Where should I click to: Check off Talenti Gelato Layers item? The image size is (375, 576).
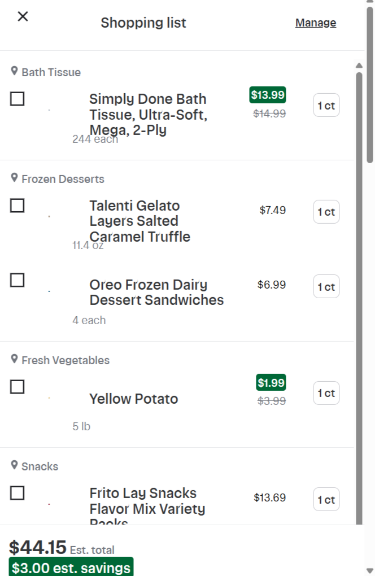(18, 206)
